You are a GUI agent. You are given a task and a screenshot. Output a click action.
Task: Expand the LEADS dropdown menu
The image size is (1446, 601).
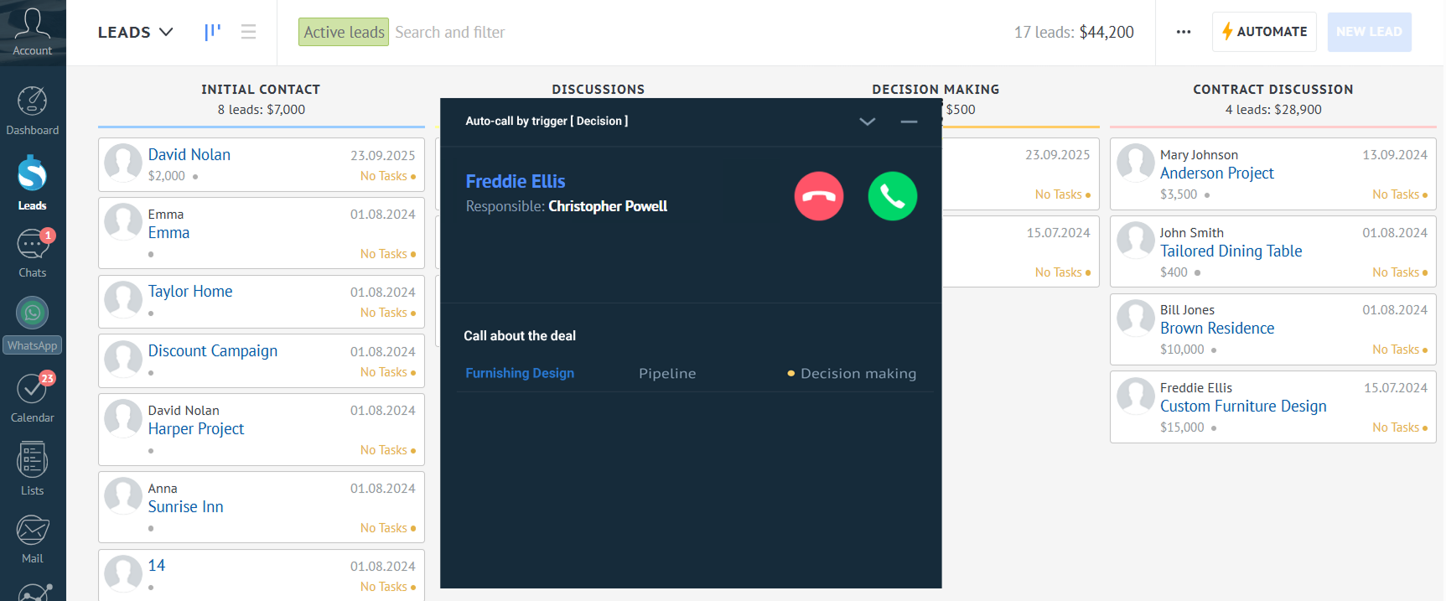tap(135, 32)
